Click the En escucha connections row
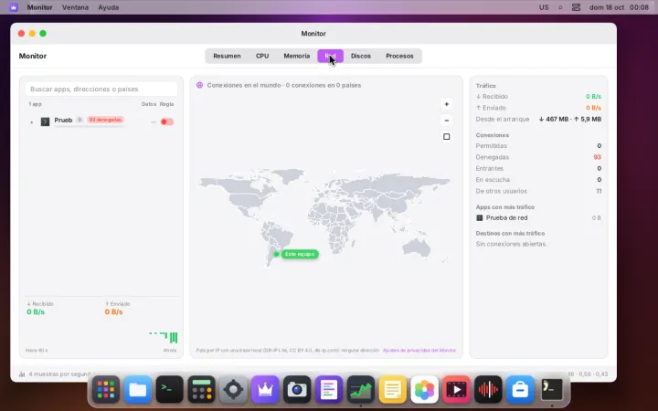This screenshot has height=411, width=658. click(x=538, y=180)
